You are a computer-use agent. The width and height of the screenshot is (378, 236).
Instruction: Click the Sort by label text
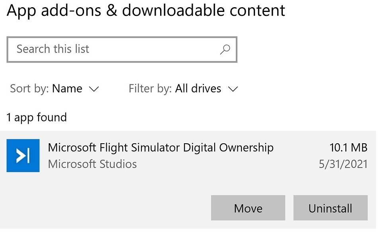click(x=29, y=89)
